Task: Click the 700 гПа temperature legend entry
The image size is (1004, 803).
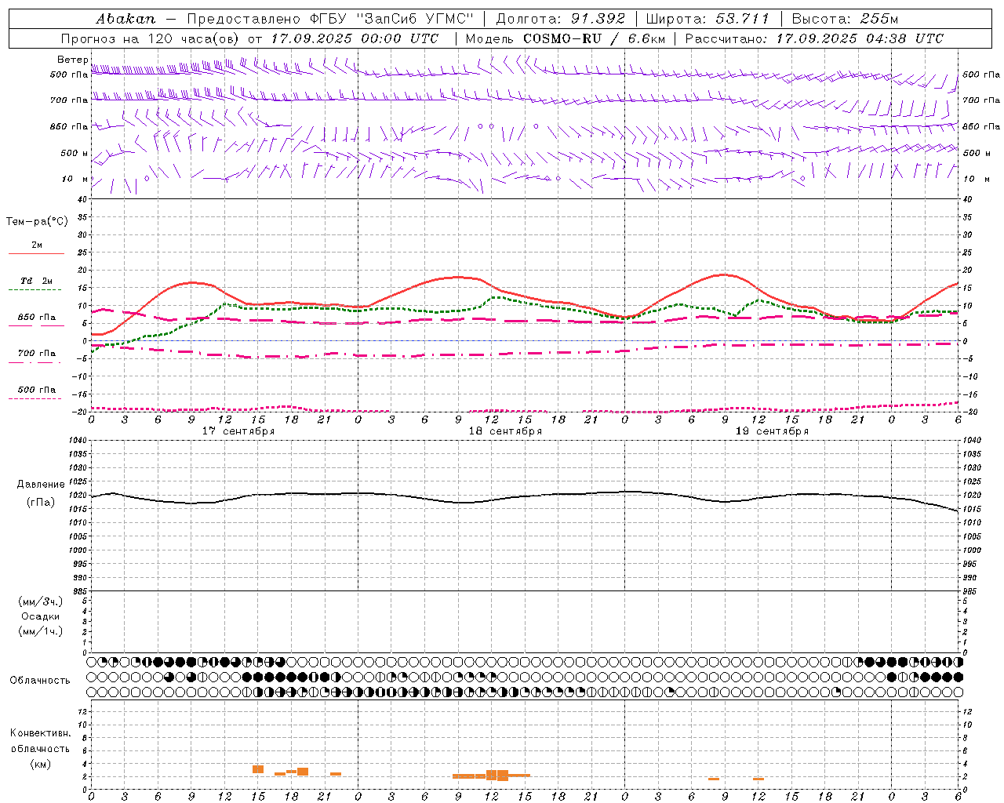Action: [x=37, y=354]
